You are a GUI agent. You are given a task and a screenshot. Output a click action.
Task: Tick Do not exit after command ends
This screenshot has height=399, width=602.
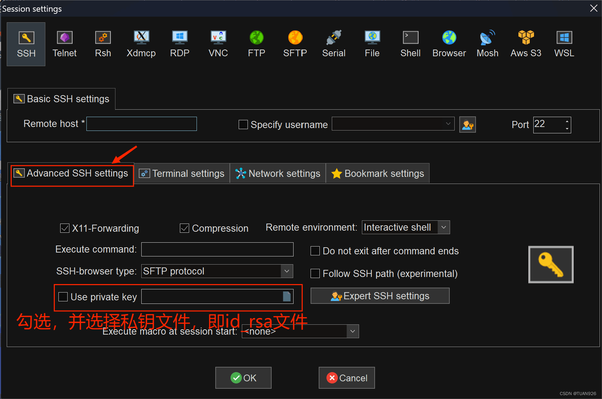point(315,251)
